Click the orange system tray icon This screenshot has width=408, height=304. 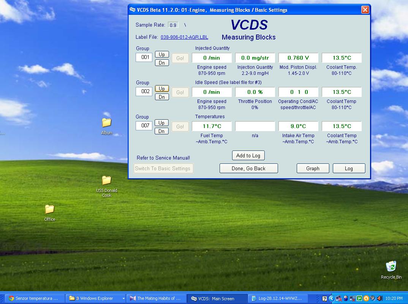tap(366, 299)
